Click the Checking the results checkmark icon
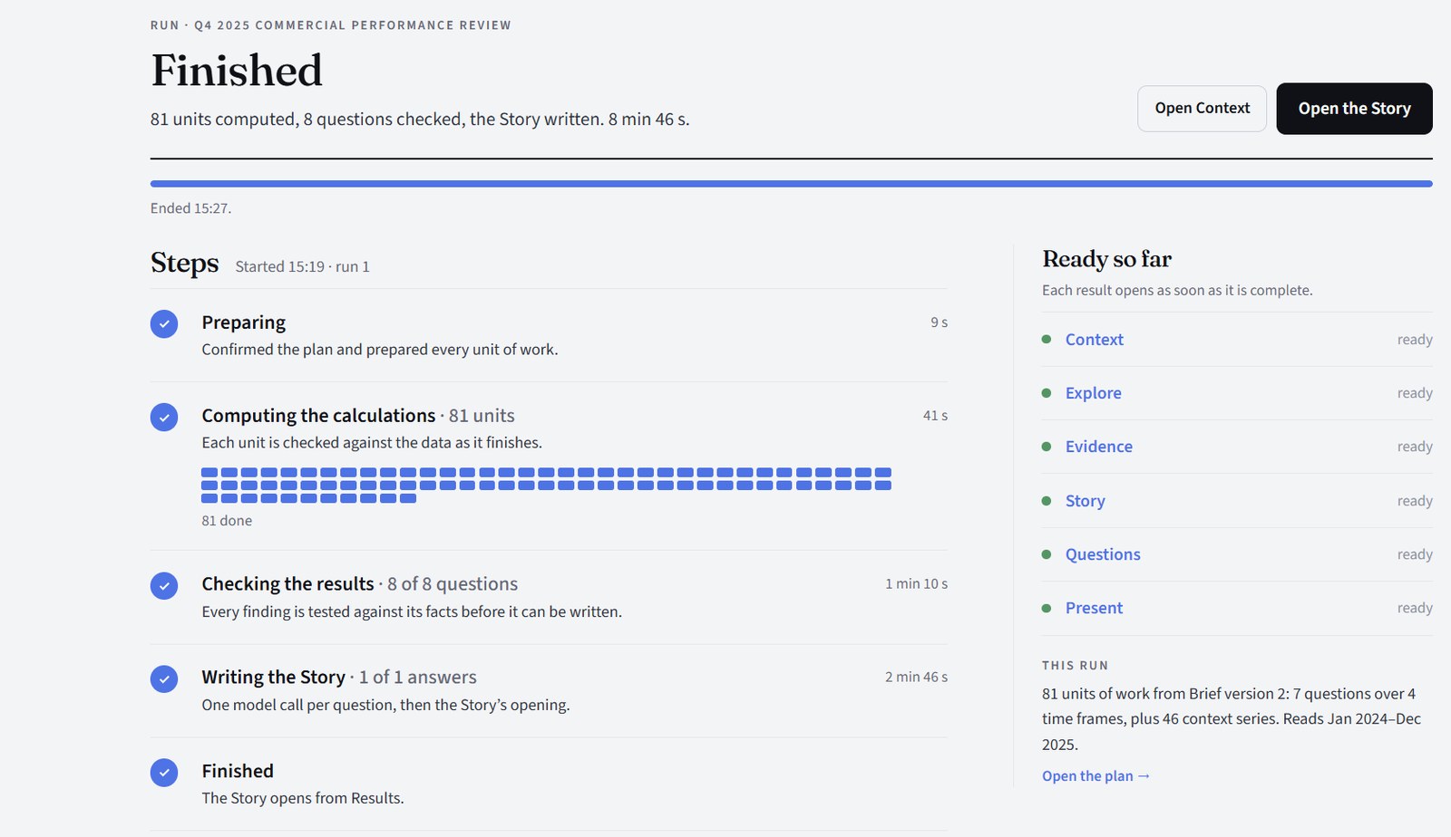 click(164, 585)
